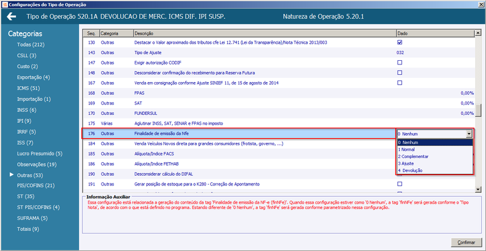486x251 pixels.
Task: Go to INSS (6) category
Action: coord(27,110)
